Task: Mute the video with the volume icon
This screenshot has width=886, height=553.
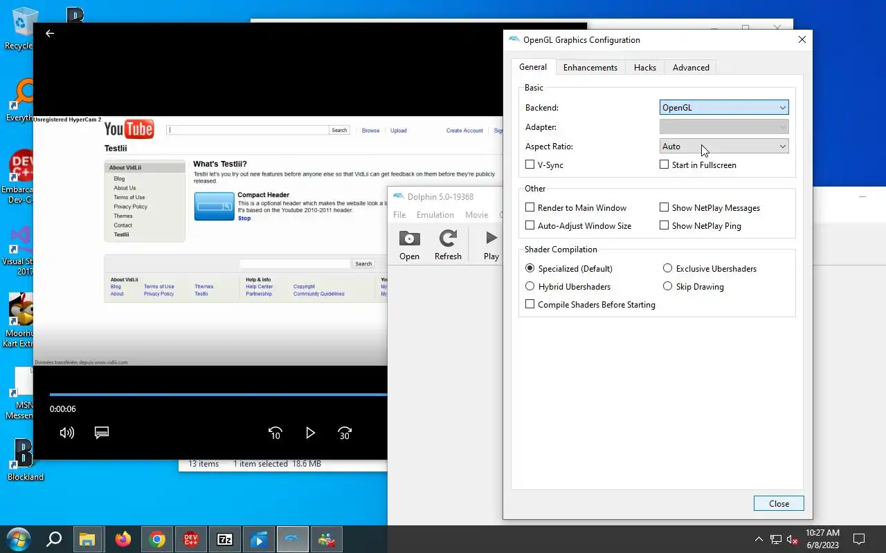Action: tap(67, 433)
